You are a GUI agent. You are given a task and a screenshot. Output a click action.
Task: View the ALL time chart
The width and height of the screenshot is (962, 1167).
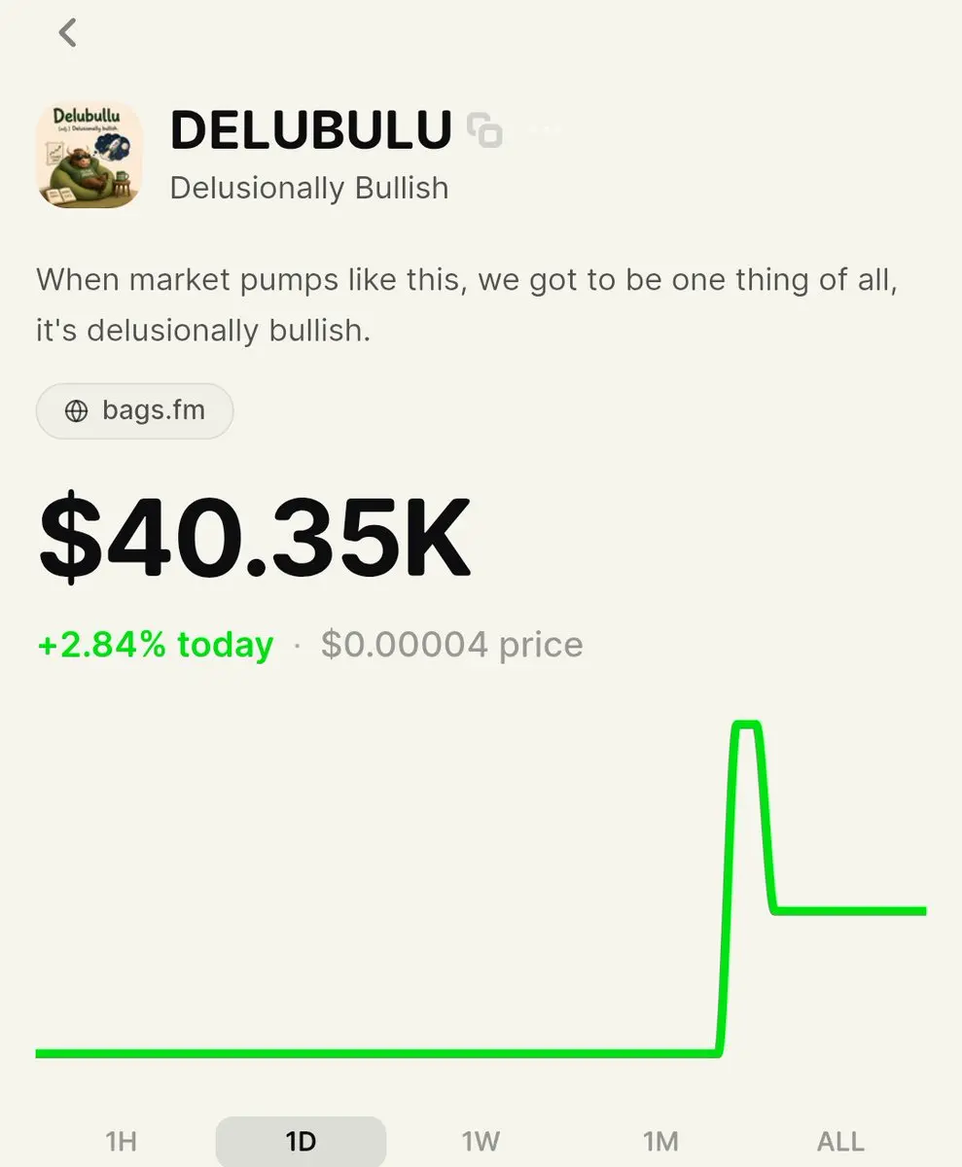(x=840, y=1142)
